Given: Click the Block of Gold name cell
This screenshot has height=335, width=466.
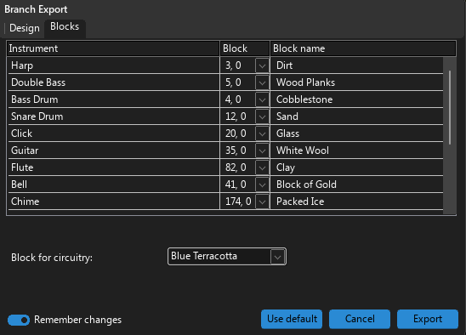Looking at the screenshot, I should tap(356, 185).
